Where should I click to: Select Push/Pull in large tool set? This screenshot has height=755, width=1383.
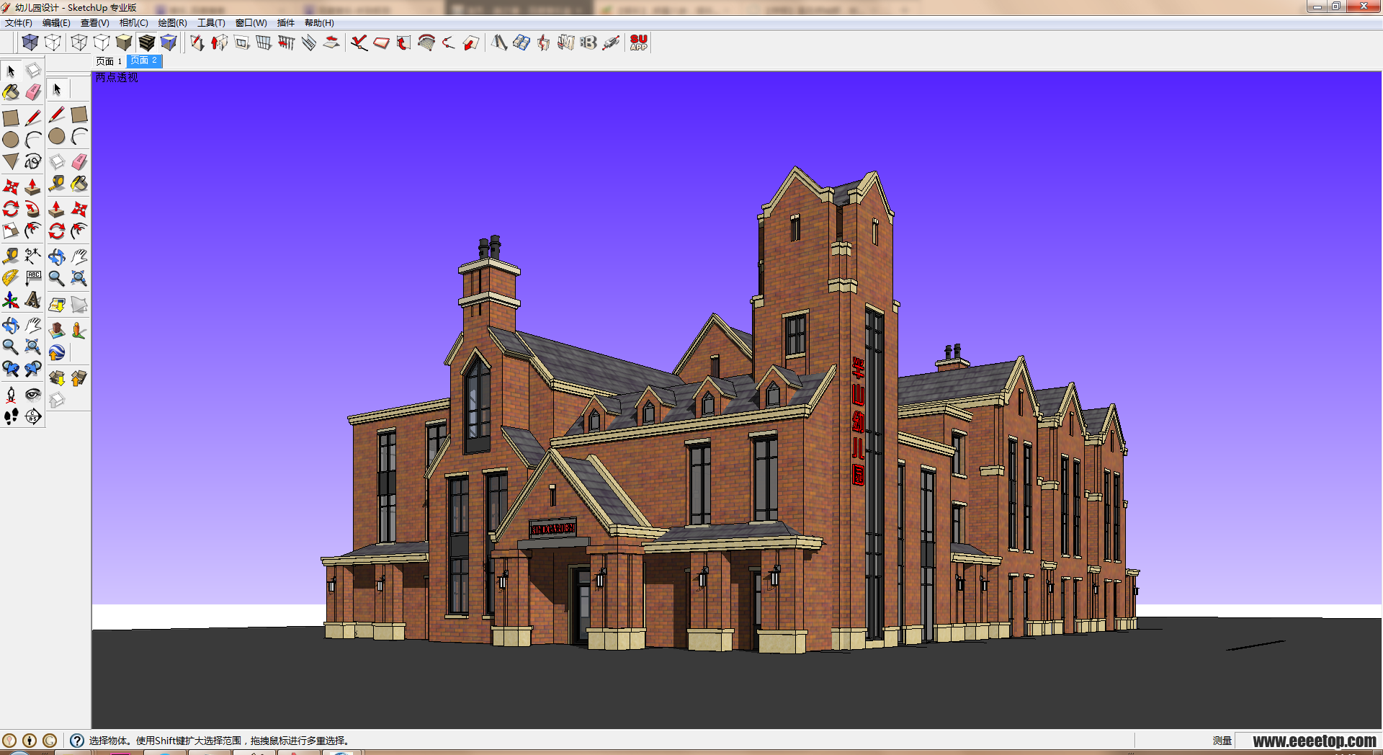(33, 187)
